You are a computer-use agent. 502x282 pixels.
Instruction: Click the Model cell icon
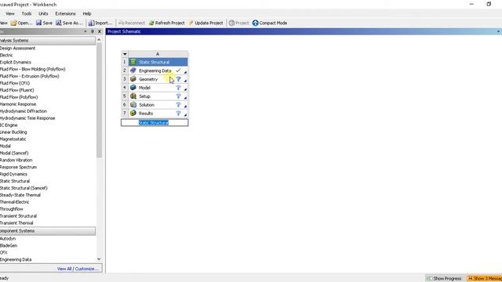coord(133,88)
